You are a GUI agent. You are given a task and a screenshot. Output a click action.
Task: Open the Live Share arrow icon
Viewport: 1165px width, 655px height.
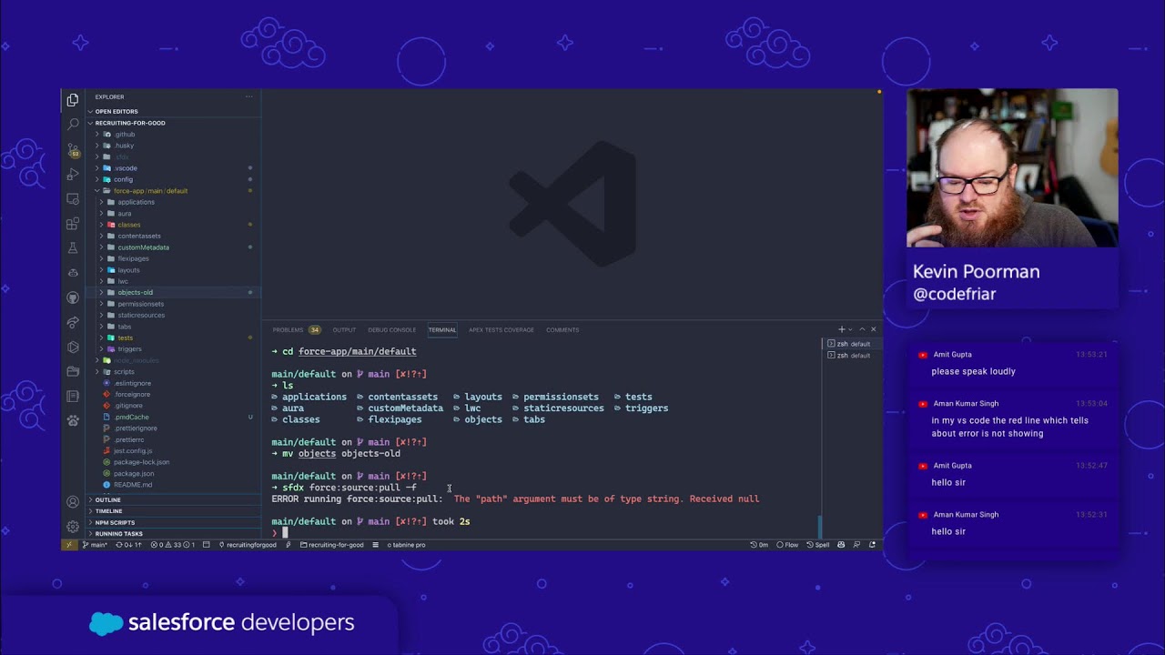(x=73, y=322)
